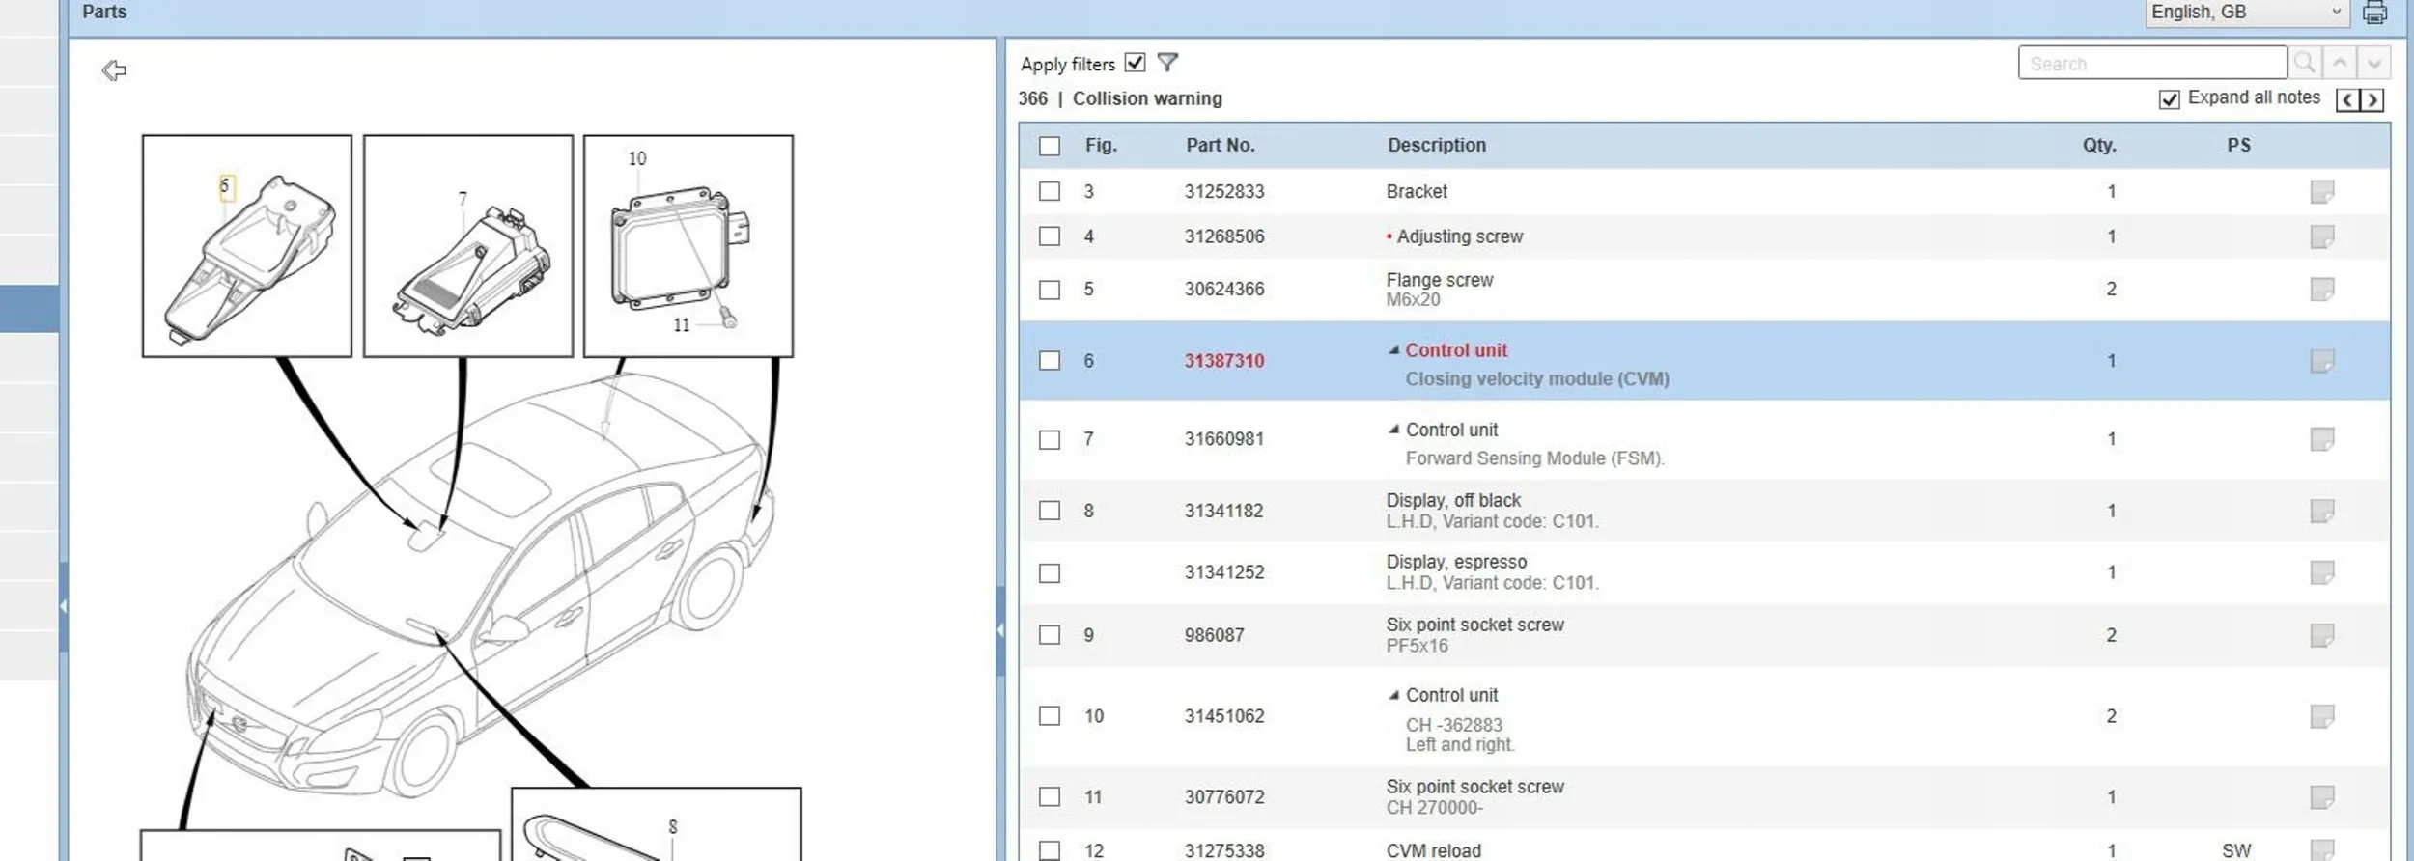
Task: Click the Qty. column header
Action: 2099,146
